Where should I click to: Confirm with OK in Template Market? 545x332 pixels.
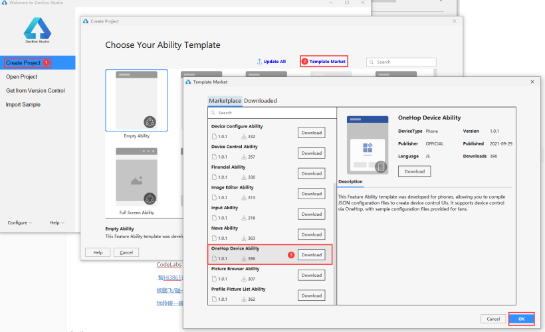coord(521,319)
